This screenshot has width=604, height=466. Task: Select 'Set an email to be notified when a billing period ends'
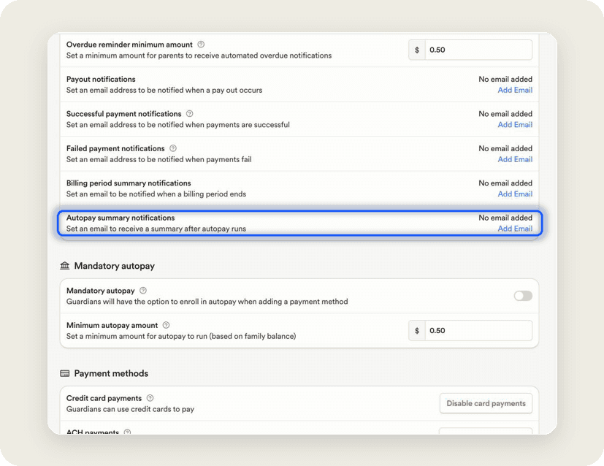pyautogui.click(x=156, y=194)
